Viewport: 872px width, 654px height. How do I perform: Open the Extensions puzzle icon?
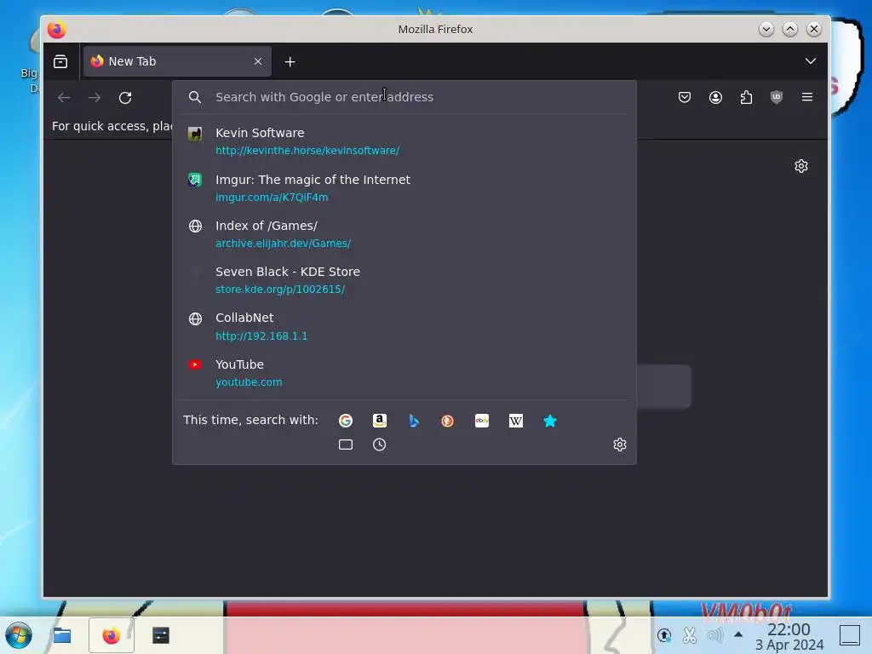click(746, 97)
